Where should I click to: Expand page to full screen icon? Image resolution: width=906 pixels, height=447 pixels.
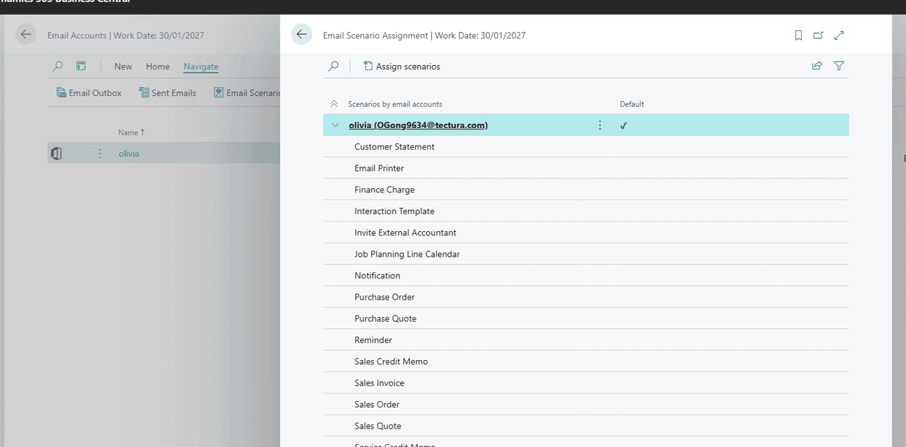click(x=839, y=35)
